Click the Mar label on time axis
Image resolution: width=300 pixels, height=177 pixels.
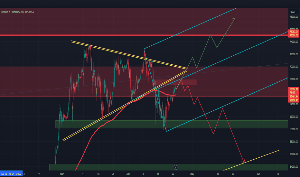pyautogui.click(x=62, y=173)
